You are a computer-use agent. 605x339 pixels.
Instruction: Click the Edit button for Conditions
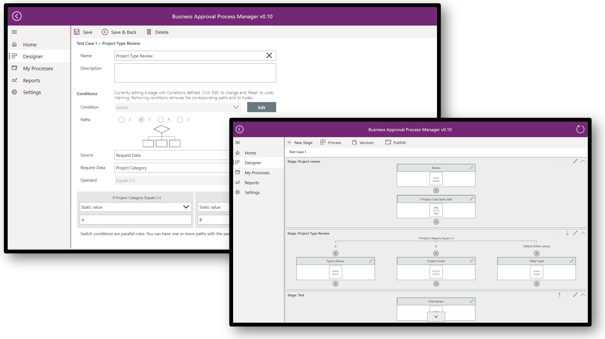(x=262, y=107)
